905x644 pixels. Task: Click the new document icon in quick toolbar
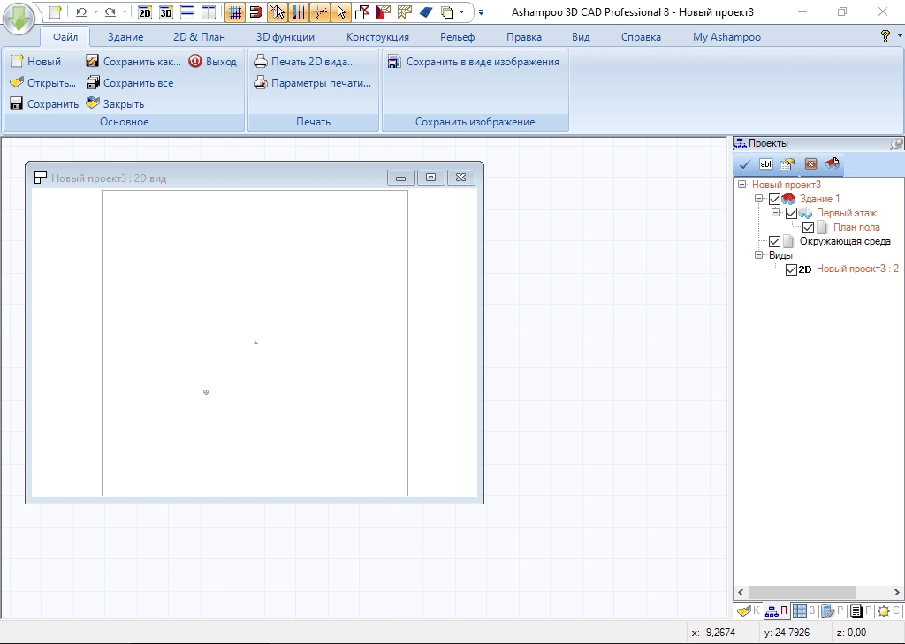55,12
